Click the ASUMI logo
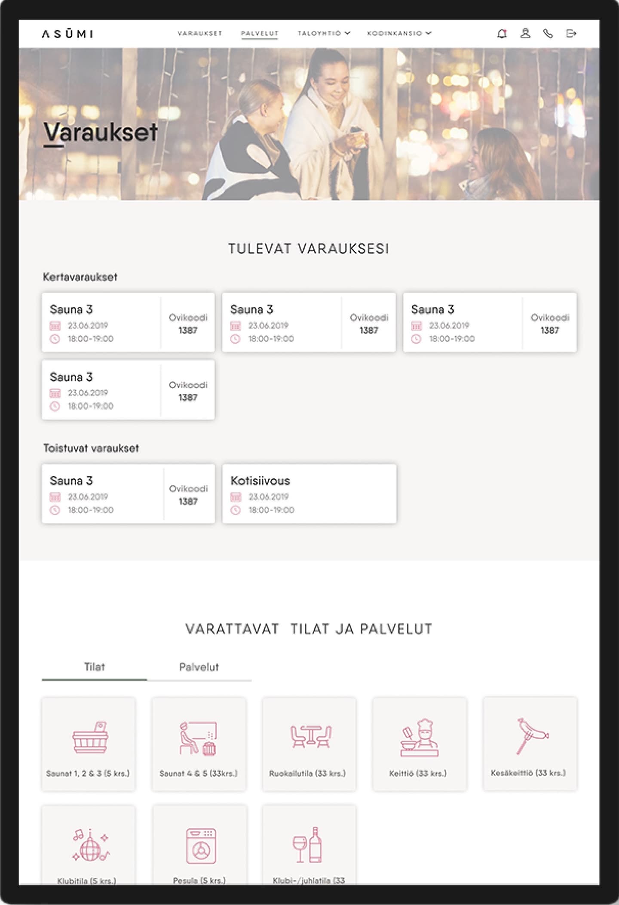 (x=67, y=34)
